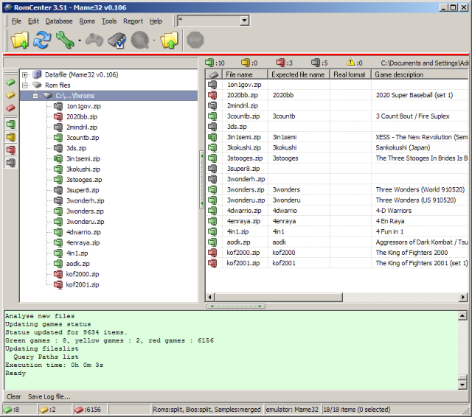
Task: Click the green chip status bar icon :8
Action: [x=8, y=410]
